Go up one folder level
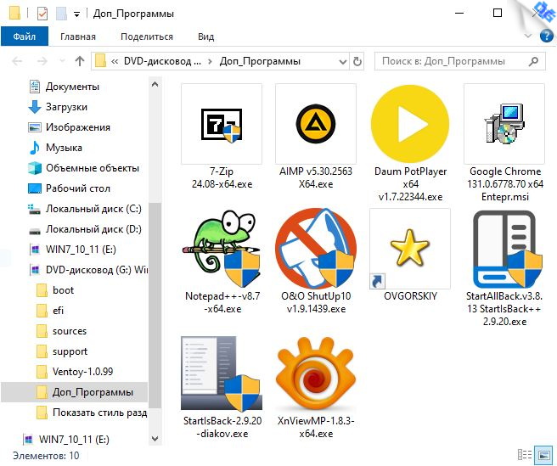 click(80, 61)
